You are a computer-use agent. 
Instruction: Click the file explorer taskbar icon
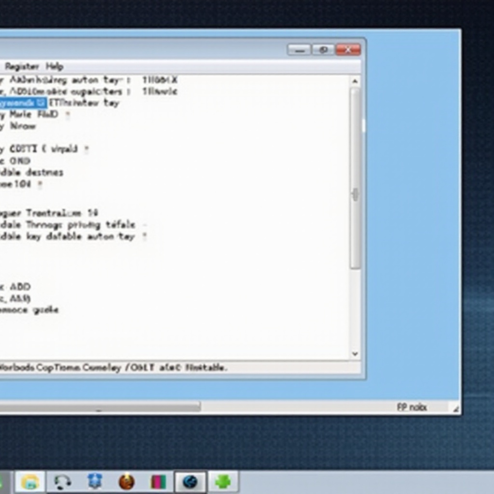click(30, 481)
